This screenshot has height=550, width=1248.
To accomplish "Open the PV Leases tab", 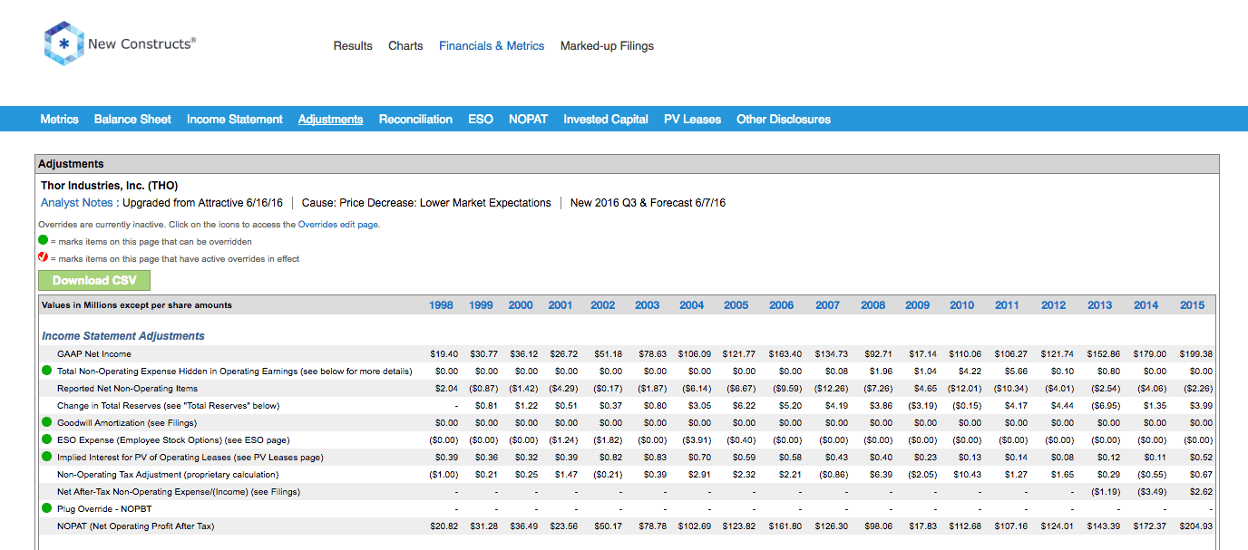I will click(x=693, y=119).
